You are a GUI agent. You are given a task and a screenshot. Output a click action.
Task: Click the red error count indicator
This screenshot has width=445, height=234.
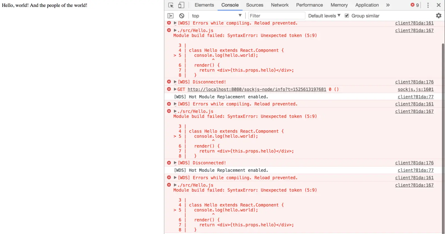[x=415, y=5]
